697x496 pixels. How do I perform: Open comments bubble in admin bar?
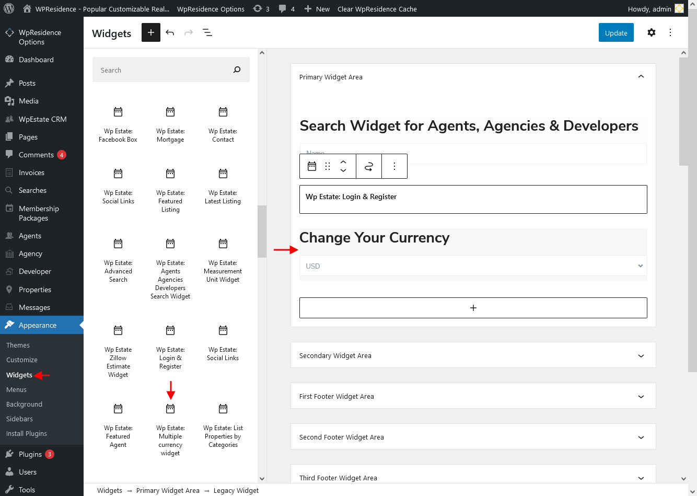pos(286,8)
